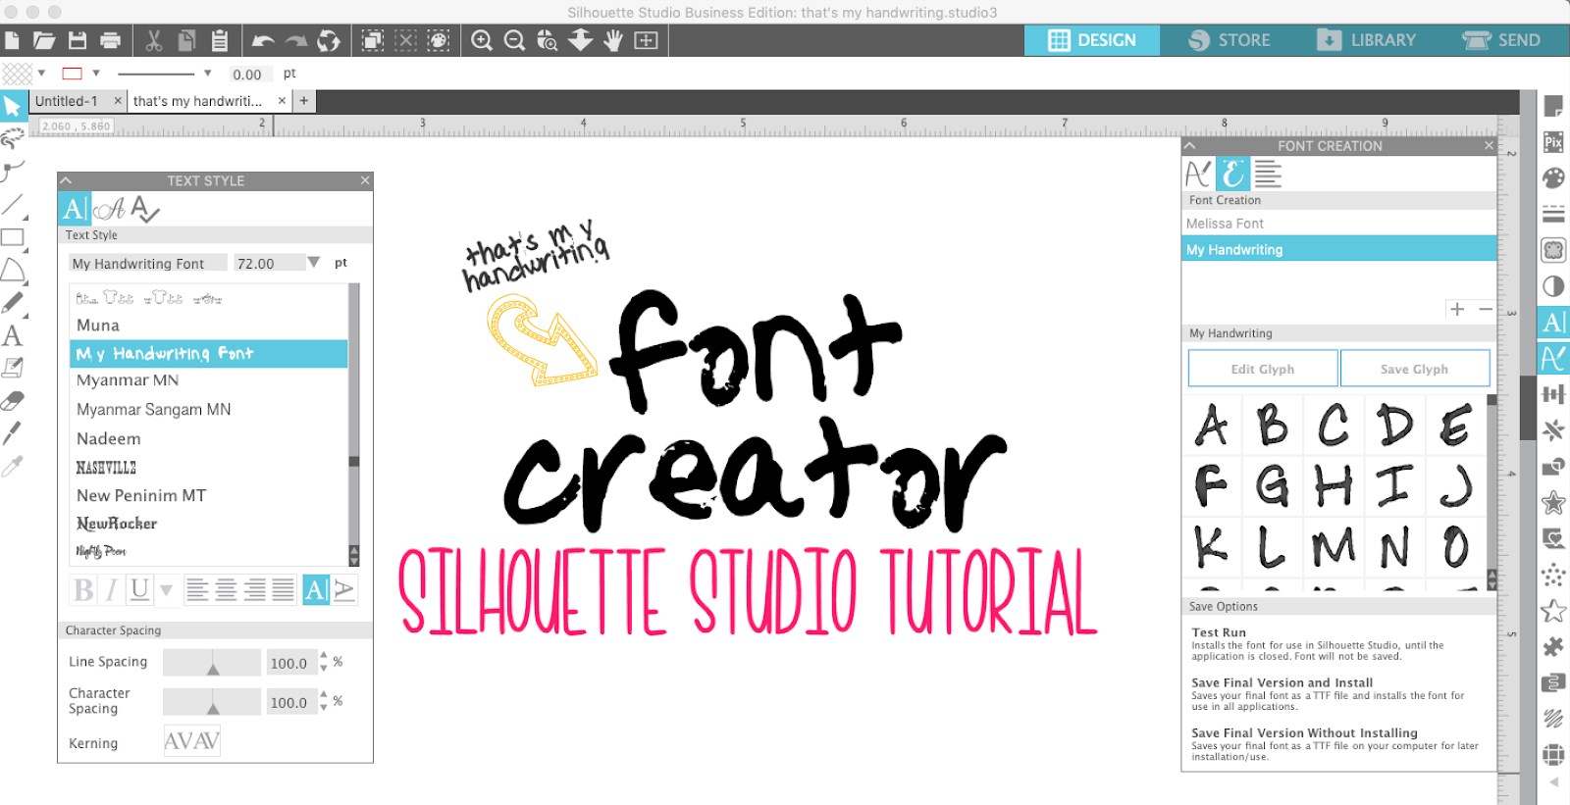The width and height of the screenshot is (1570, 805).
Task: Click the red line color swatch
Action: (x=72, y=73)
